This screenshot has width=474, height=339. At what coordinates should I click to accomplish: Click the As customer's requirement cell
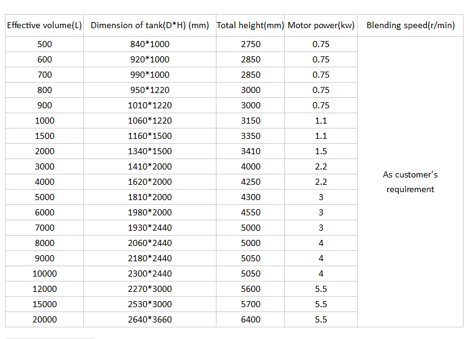[410, 182]
